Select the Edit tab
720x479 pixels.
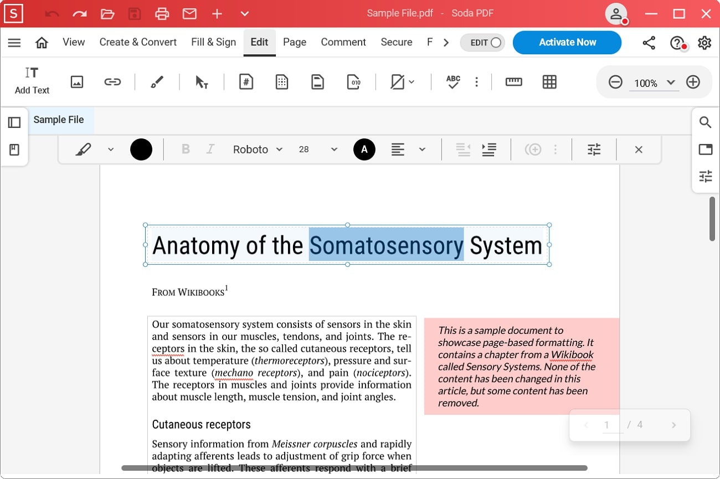coord(259,42)
